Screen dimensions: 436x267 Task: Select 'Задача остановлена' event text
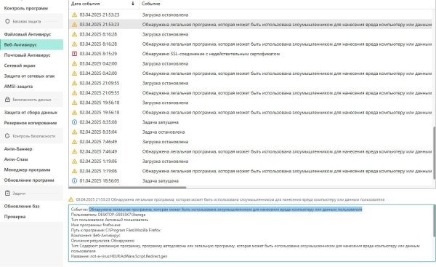[x=163, y=132]
